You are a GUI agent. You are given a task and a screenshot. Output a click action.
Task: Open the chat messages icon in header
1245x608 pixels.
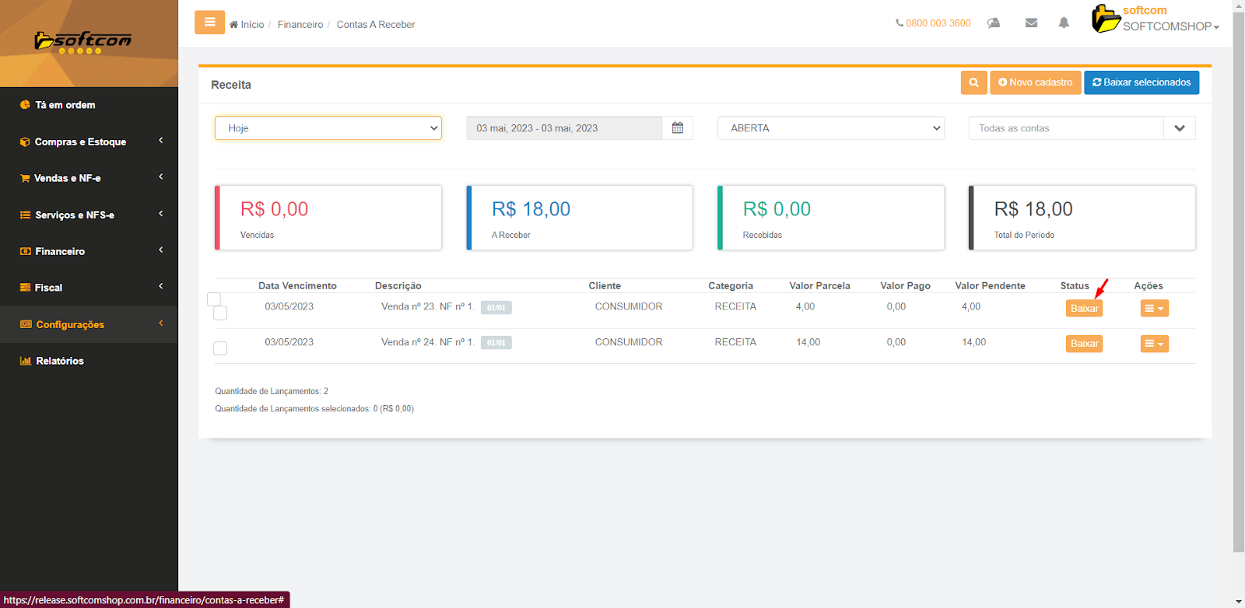994,23
